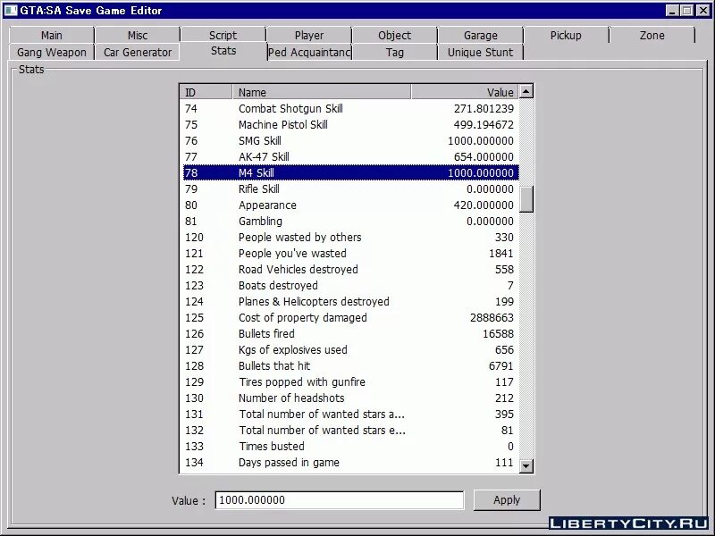Select the Machine Pistol Skill row

[x=350, y=124]
